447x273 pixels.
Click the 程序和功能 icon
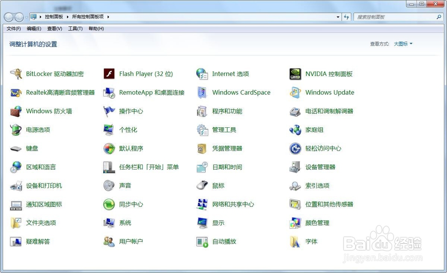click(202, 111)
